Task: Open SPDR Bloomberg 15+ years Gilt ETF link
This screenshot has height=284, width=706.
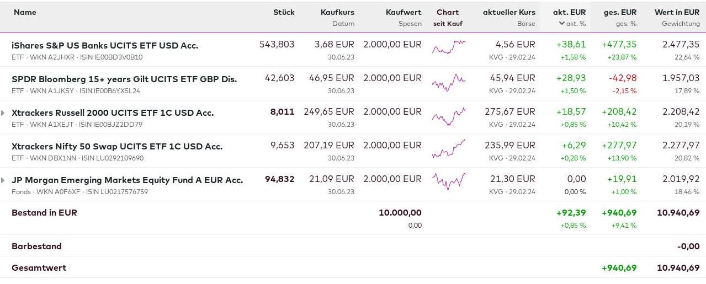Action: (x=124, y=79)
